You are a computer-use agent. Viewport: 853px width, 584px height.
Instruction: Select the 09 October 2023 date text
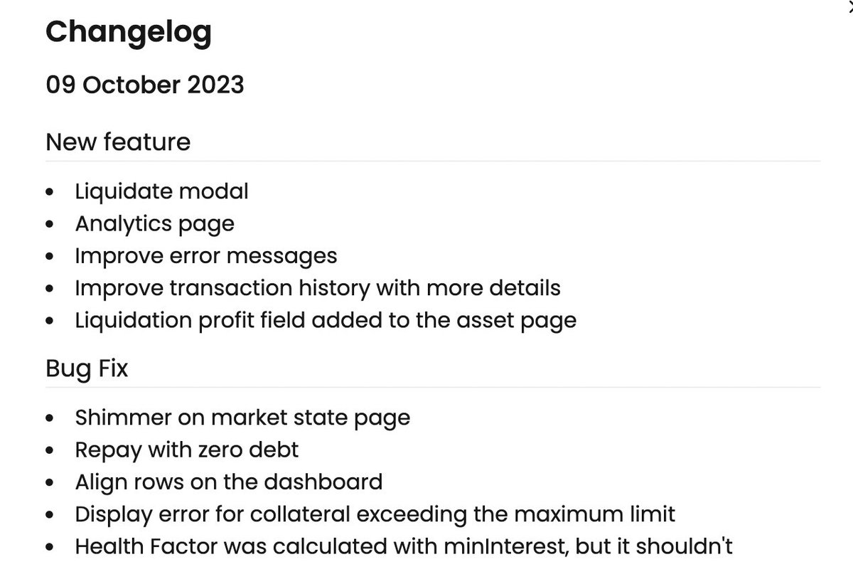pos(145,85)
